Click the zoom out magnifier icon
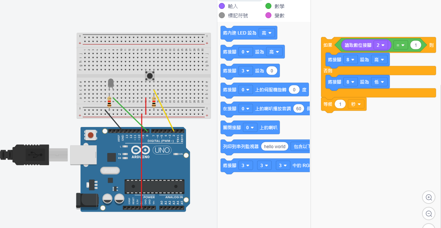The height and width of the screenshot is (228, 441). pos(429,214)
